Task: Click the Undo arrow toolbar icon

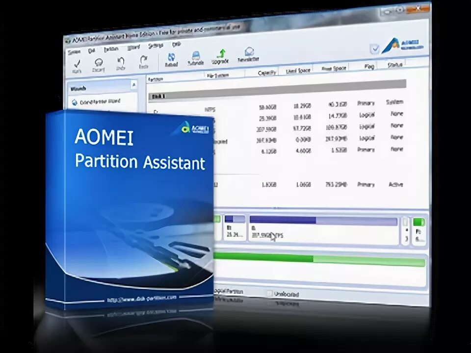Action: 121,64
